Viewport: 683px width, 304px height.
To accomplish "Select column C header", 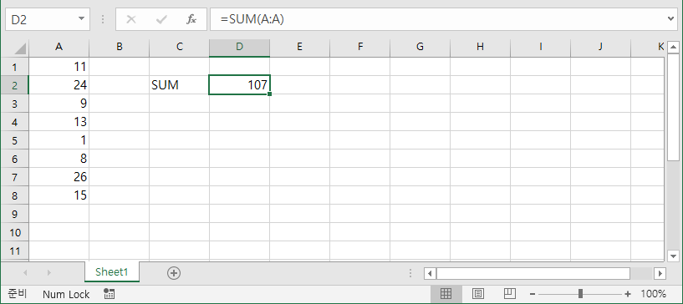I will [x=179, y=47].
